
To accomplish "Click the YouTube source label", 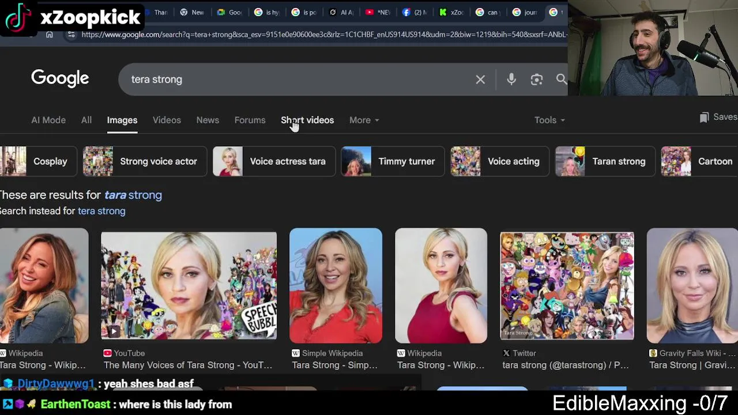I will click(129, 353).
